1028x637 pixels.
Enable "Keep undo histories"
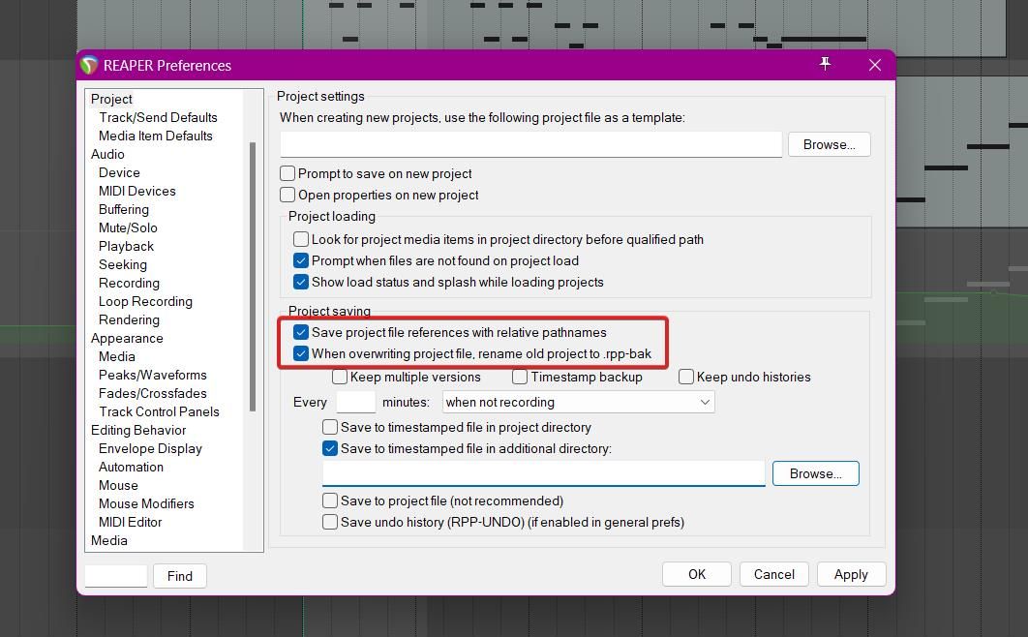[x=685, y=377]
